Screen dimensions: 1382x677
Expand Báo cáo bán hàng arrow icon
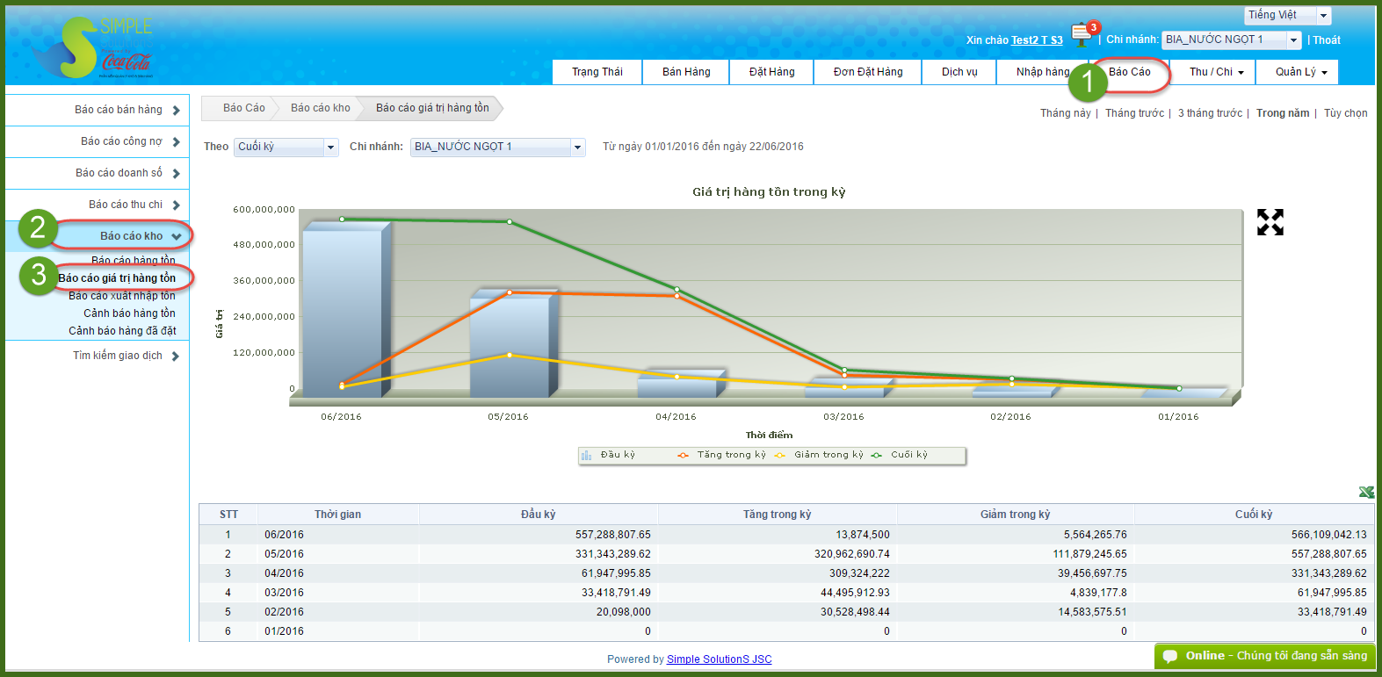176,111
